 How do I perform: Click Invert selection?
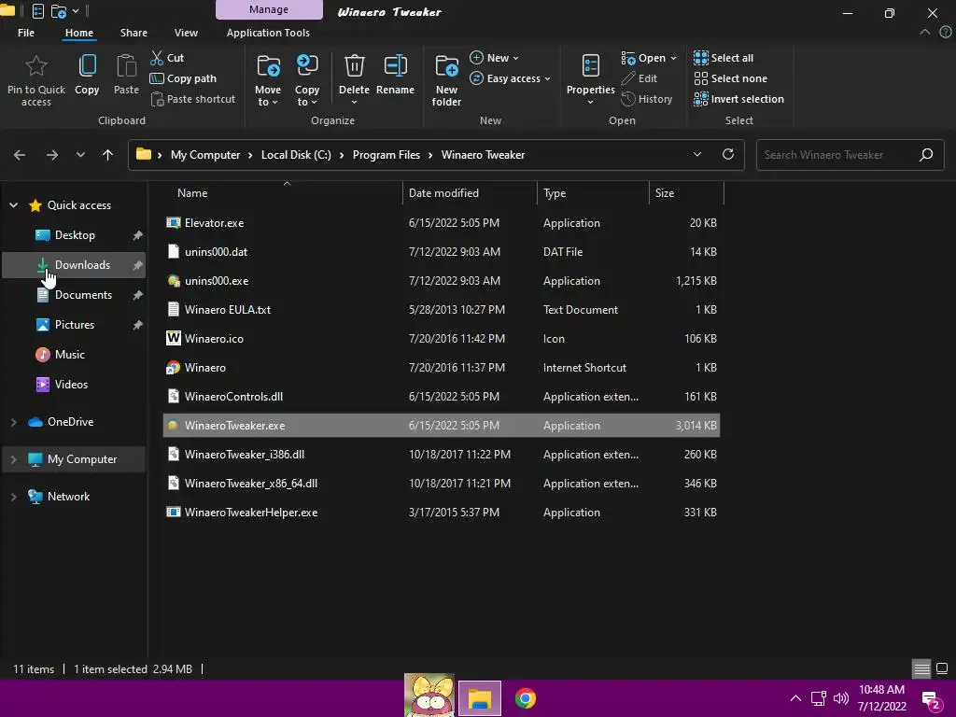[739, 99]
